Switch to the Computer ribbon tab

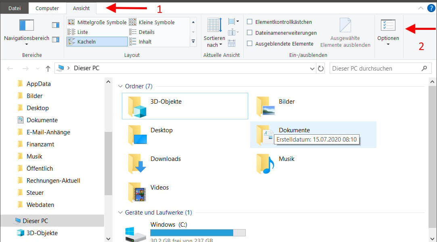click(47, 8)
